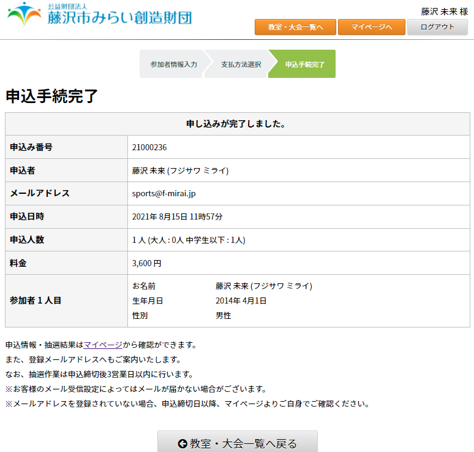Open the 教室・大会一覧へ orange header button

tap(295, 27)
